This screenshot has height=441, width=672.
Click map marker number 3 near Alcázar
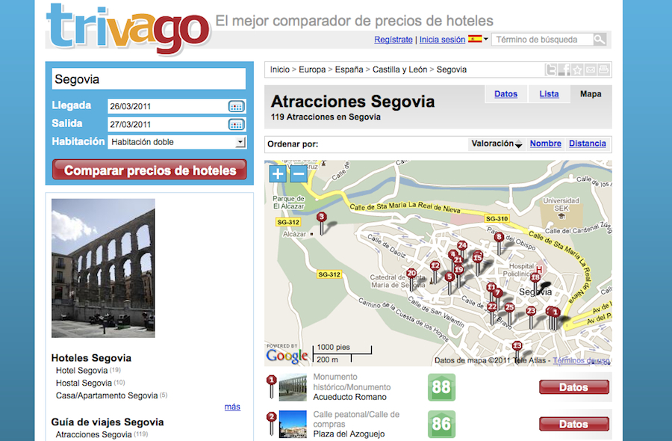point(322,218)
